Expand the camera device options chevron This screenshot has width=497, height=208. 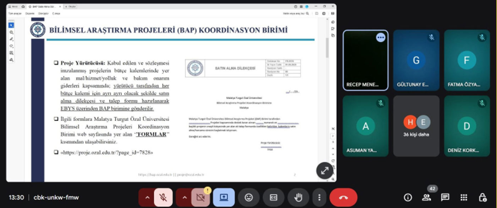coord(184,197)
